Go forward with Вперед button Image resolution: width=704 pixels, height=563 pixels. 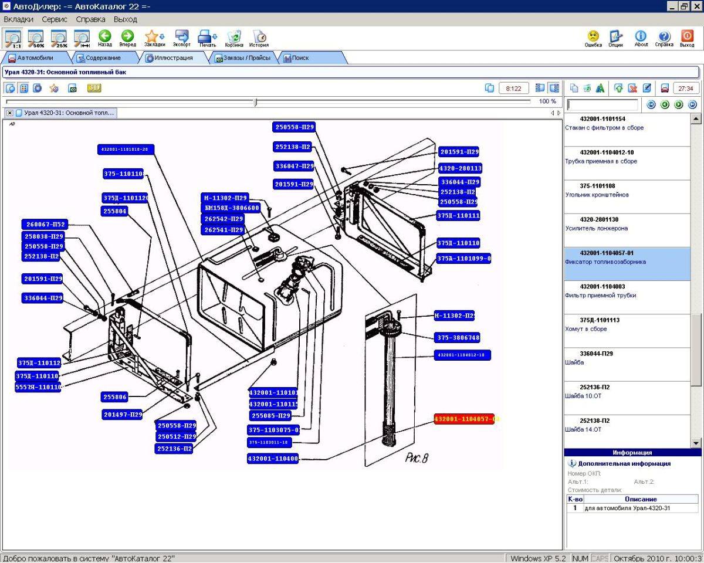click(127, 38)
